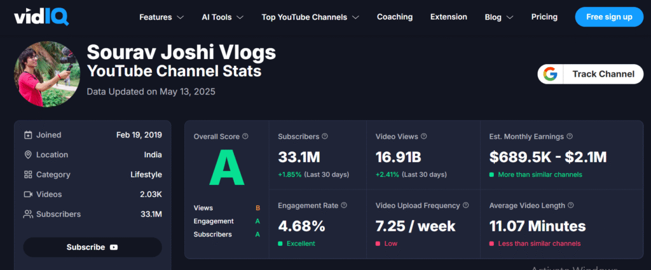Click the 'Data Updated on May 13, 2025' text
The image size is (651, 270).
(x=151, y=91)
